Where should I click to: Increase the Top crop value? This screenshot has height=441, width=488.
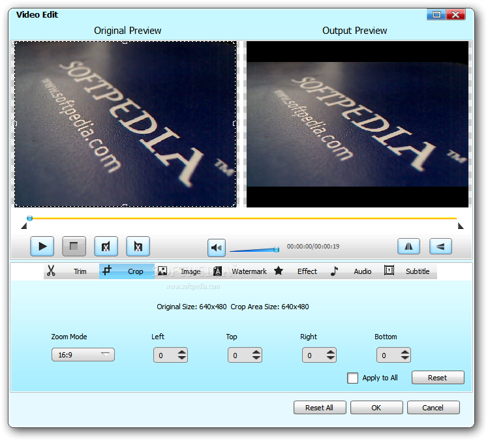[x=256, y=352]
